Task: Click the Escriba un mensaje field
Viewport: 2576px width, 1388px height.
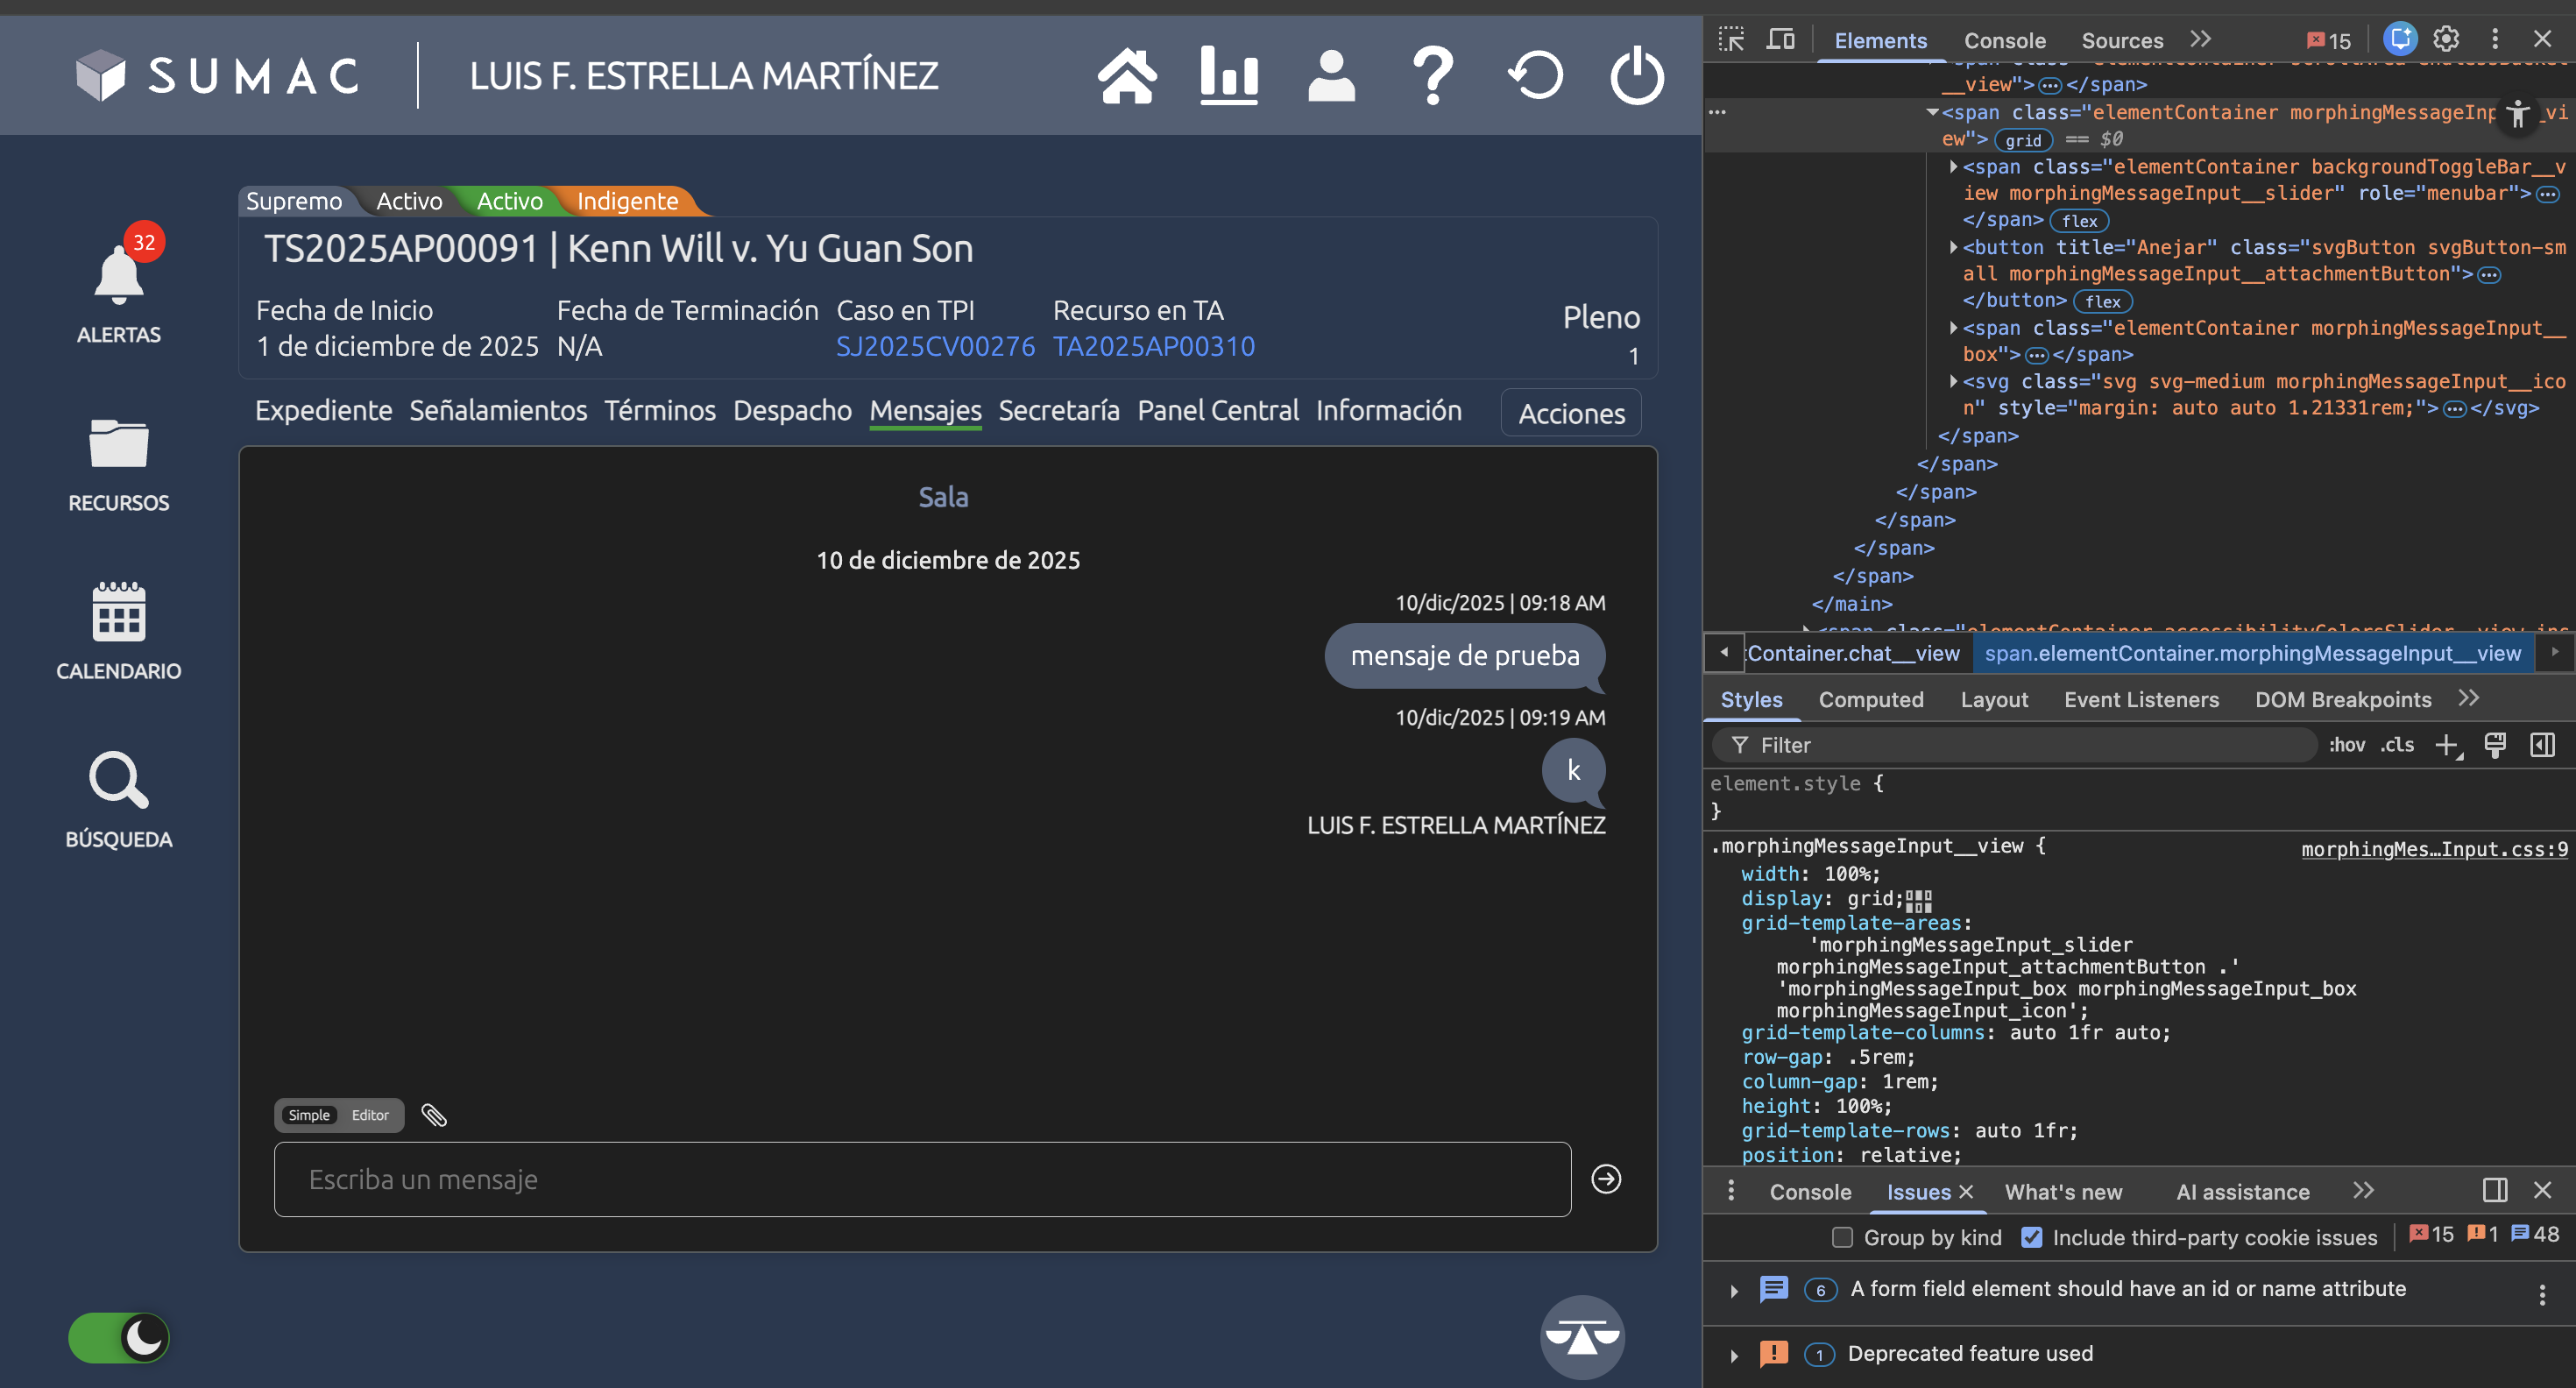Action: pyautogui.click(x=922, y=1179)
